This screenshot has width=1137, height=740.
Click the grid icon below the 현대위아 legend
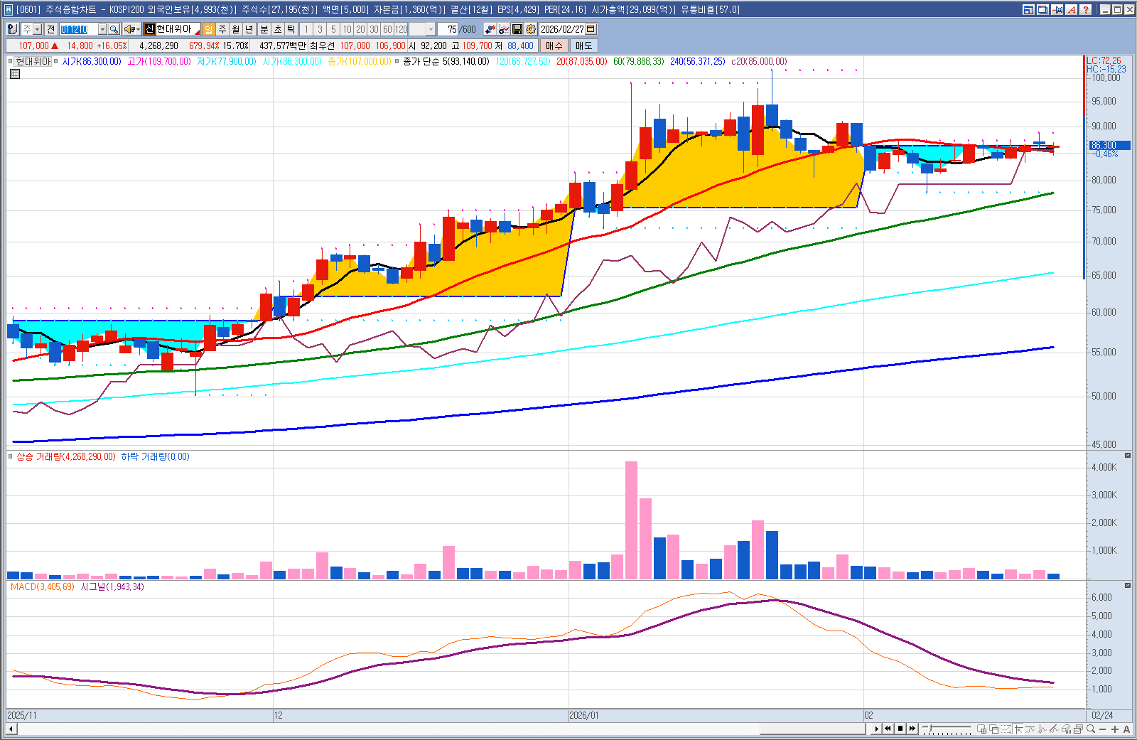pyautogui.click(x=15, y=73)
